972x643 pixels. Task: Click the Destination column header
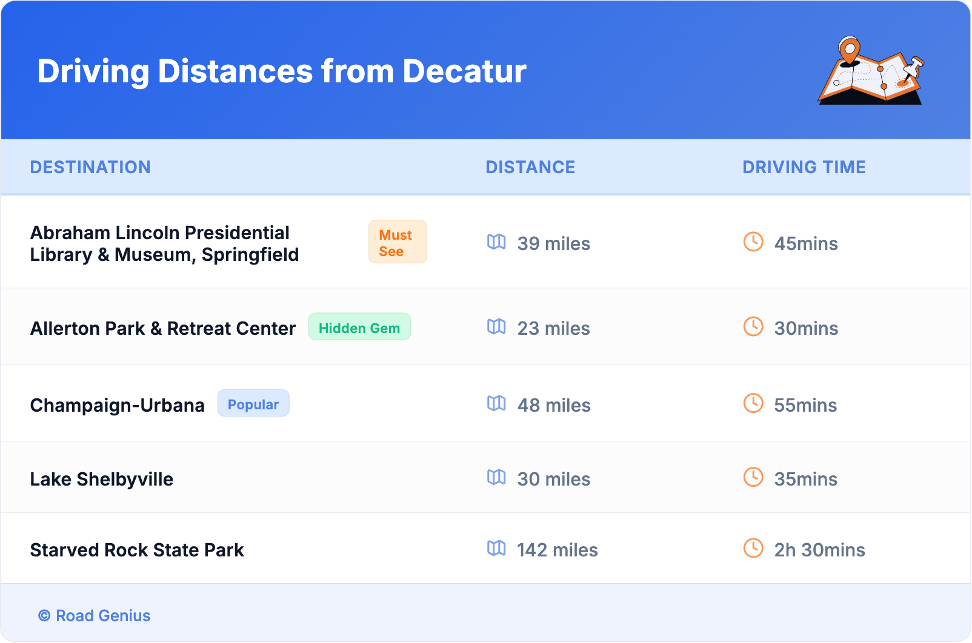coord(90,167)
